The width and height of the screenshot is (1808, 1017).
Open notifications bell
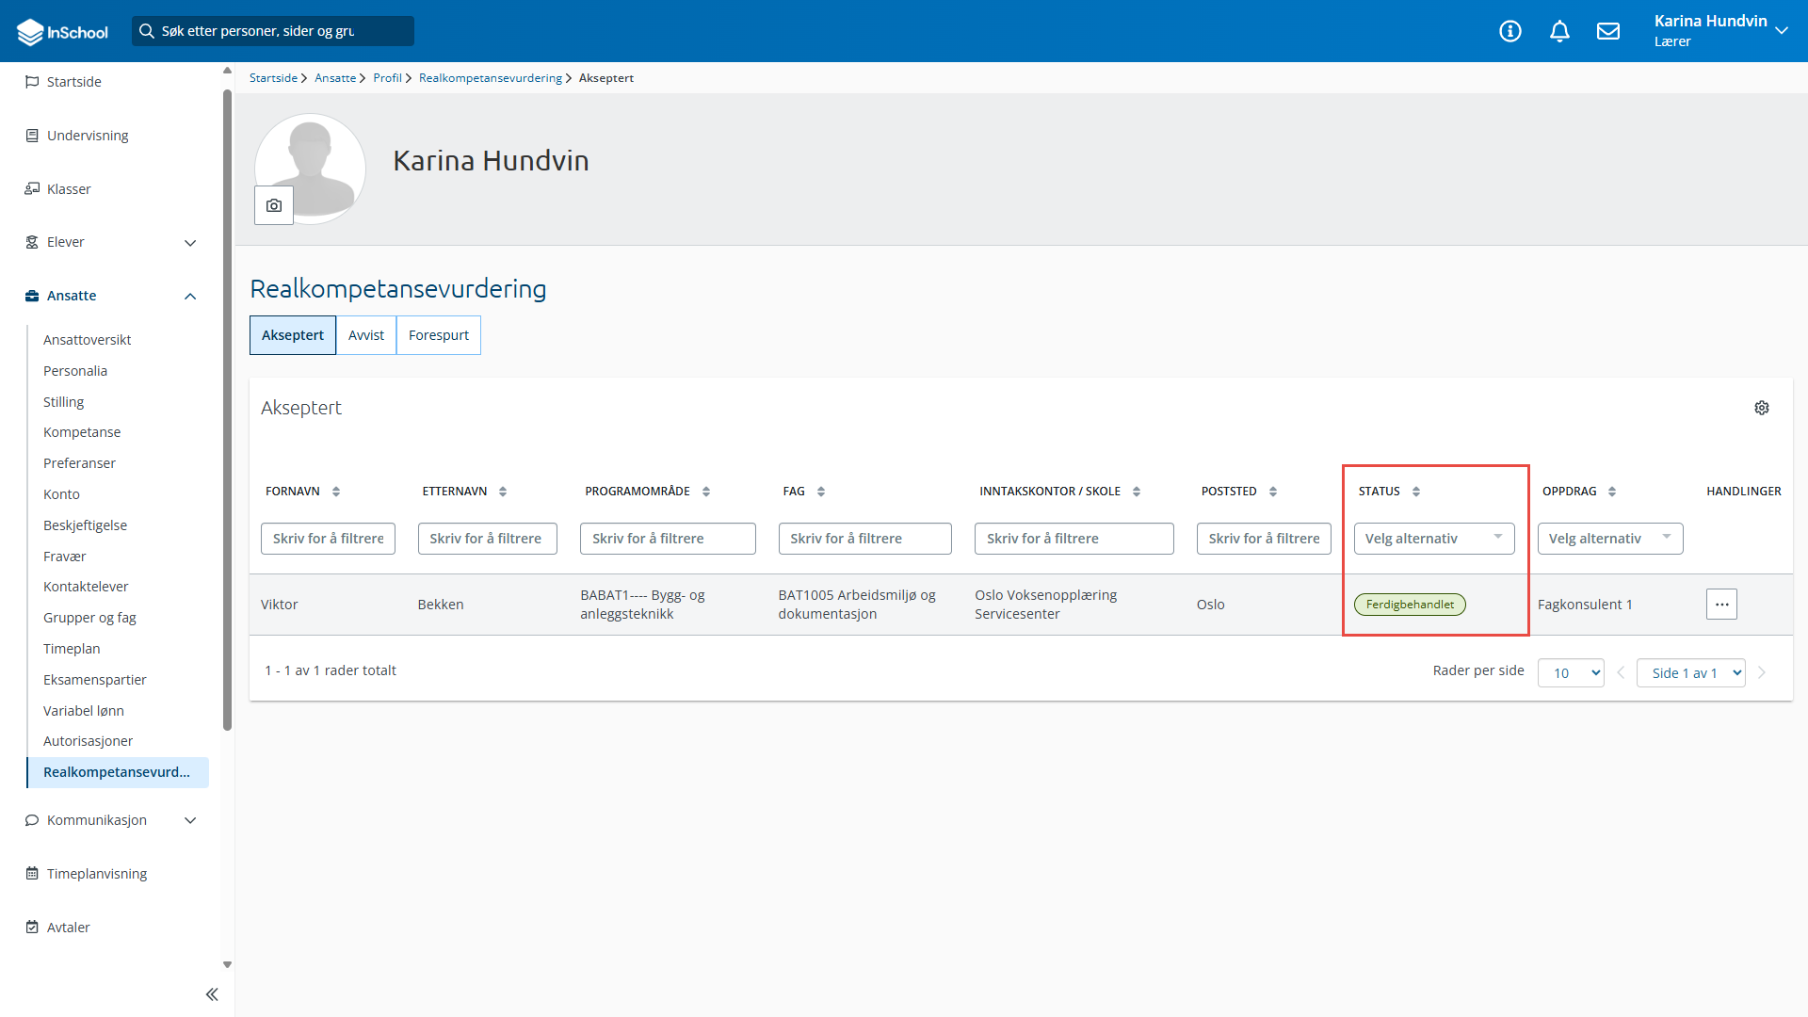(1559, 31)
